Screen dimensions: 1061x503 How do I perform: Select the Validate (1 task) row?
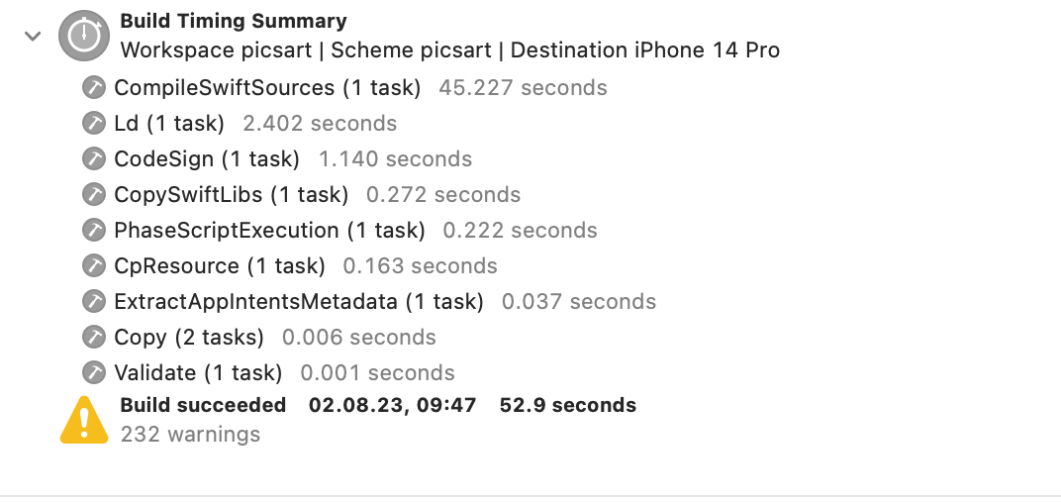pos(268,372)
